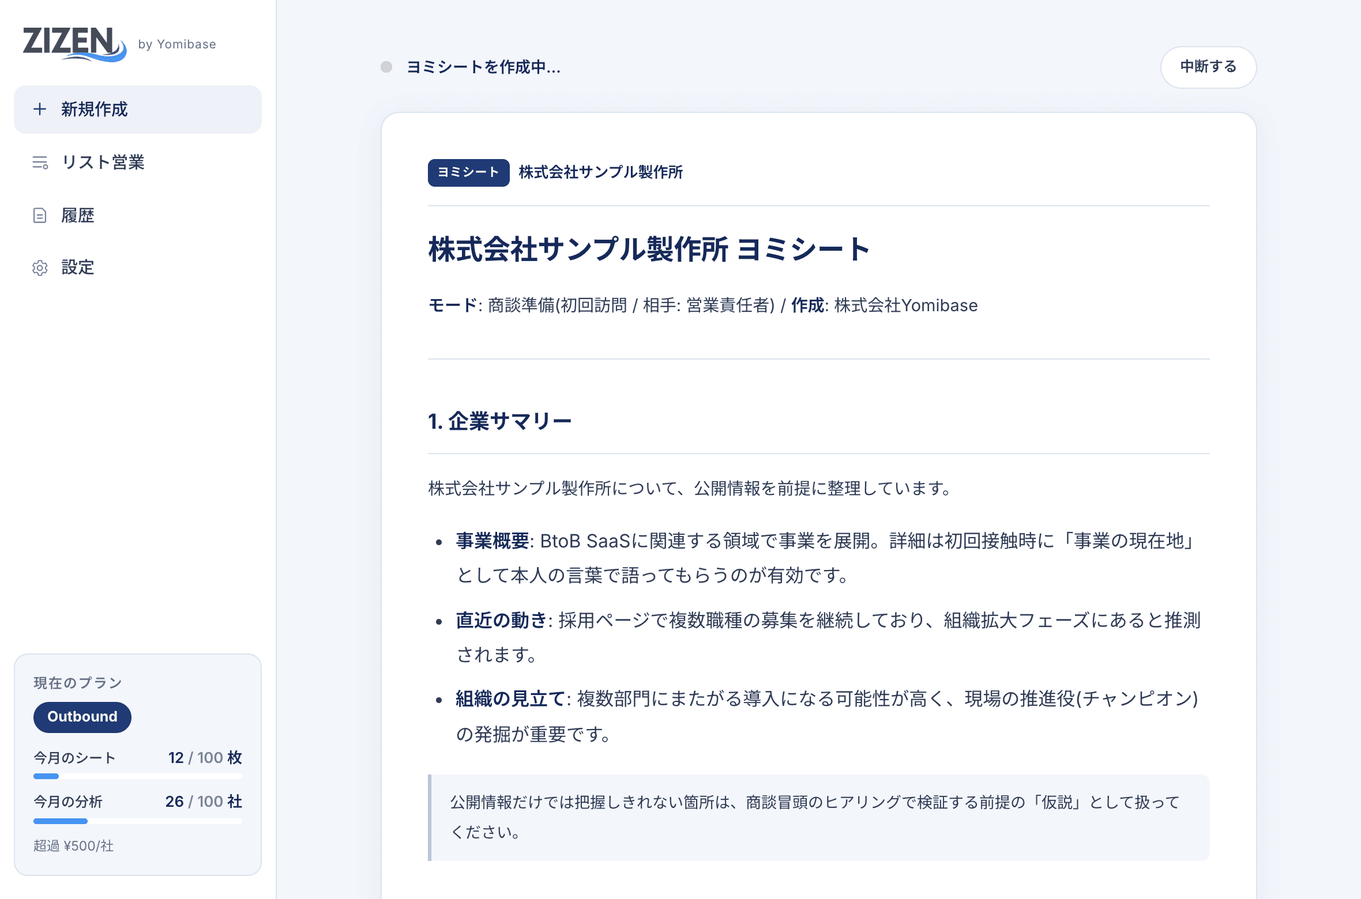Click the 今月のシート progress bar
The width and height of the screenshot is (1361, 899).
click(x=138, y=776)
